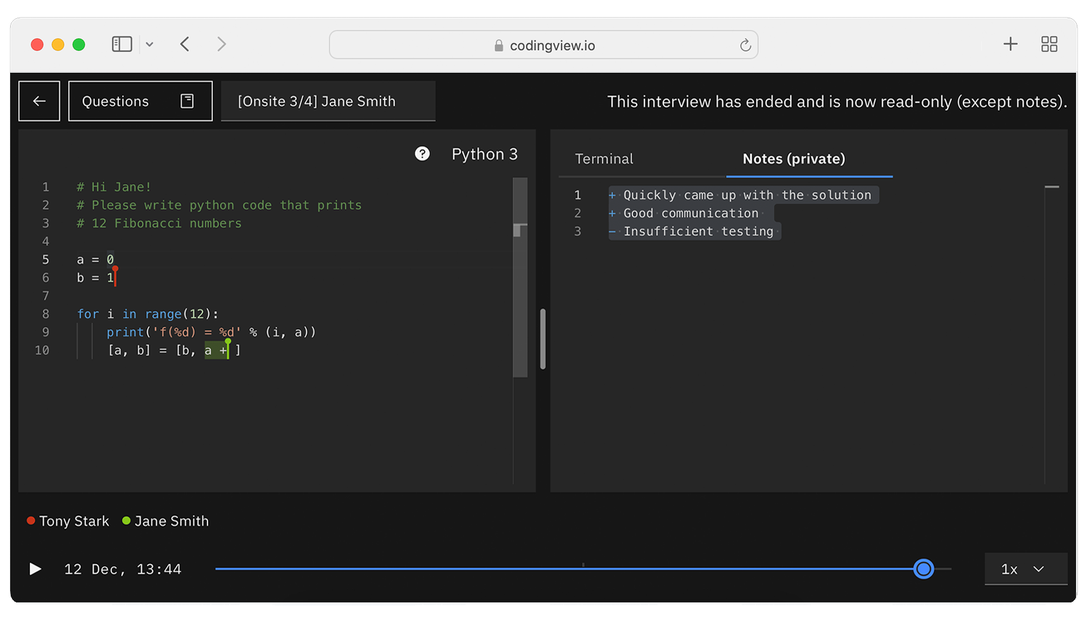1090x629 pixels.
Task: Click the print statement on line 9
Action: pyautogui.click(x=211, y=333)
